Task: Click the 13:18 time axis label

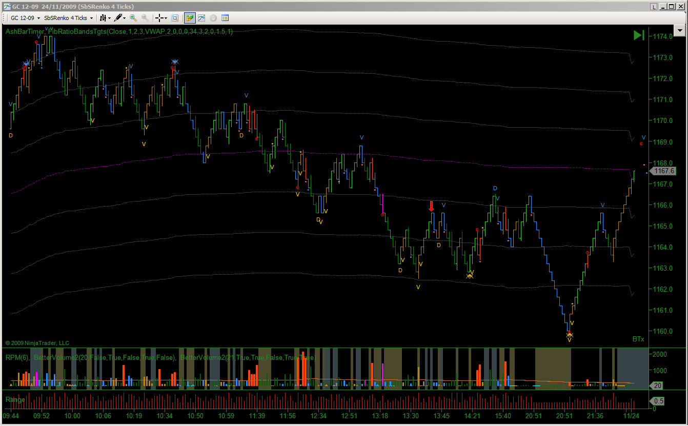Action: (380, 416)
